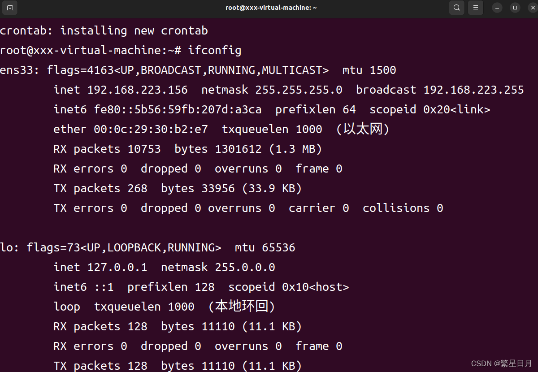
Task: Click the netmask 255.255.255.0 value
Action: coord(299,90)
